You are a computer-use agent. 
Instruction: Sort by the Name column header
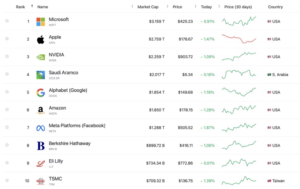pyautogui.click(x=43, y=7)
